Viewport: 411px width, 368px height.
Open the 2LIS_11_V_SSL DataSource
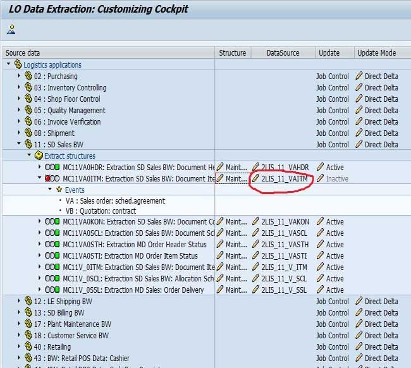pyautogui.click(x=284, y=290)
